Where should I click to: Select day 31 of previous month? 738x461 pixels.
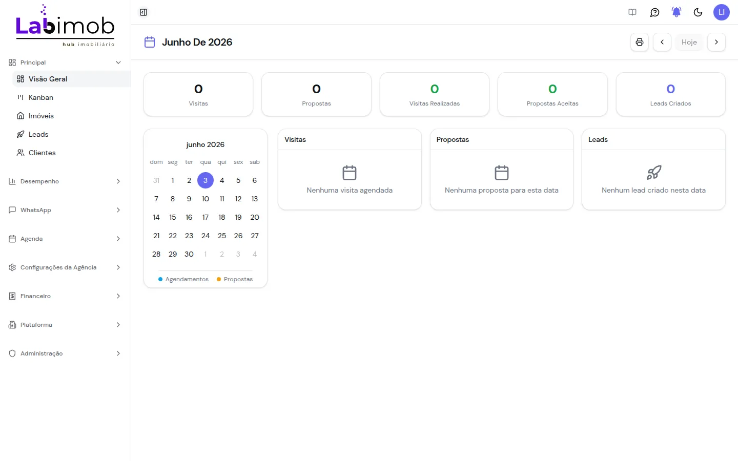156,180
